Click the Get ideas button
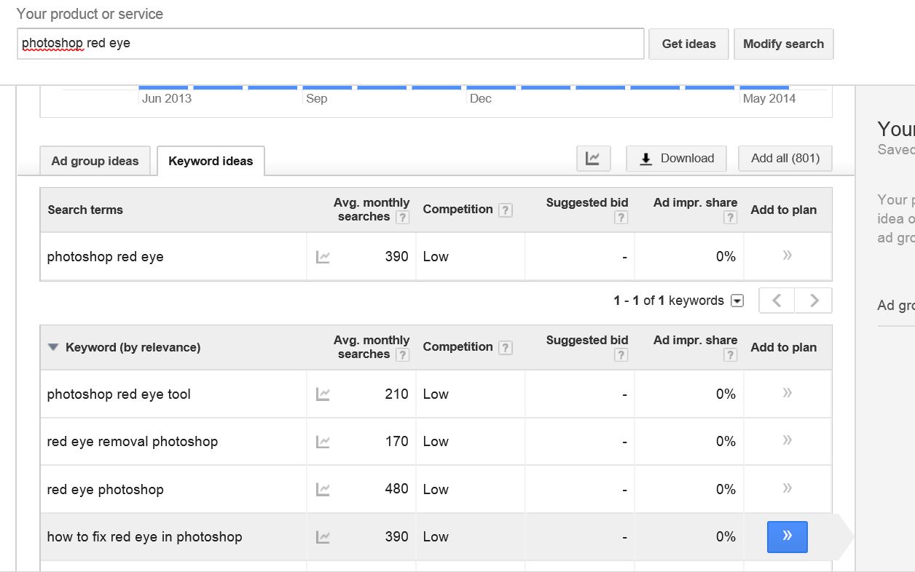 [688, 44]
